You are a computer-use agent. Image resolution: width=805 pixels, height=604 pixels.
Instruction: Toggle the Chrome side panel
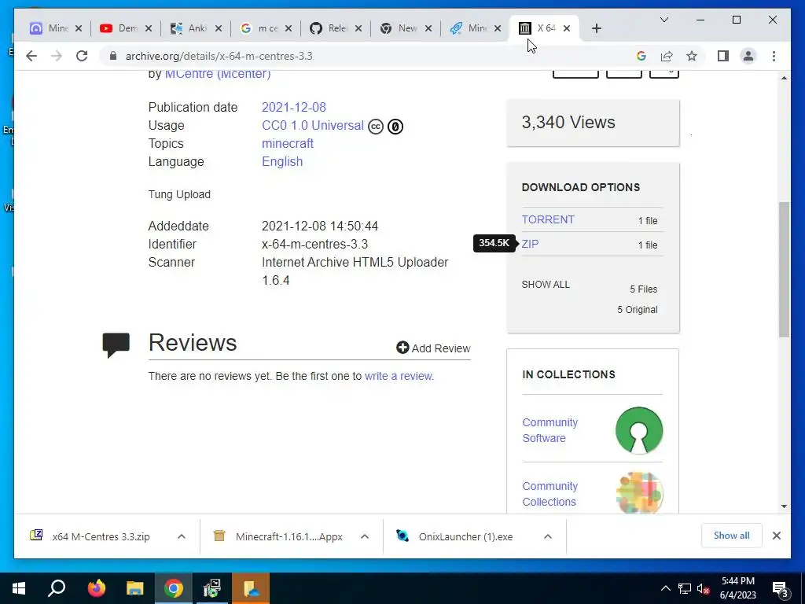pos(723,56)
